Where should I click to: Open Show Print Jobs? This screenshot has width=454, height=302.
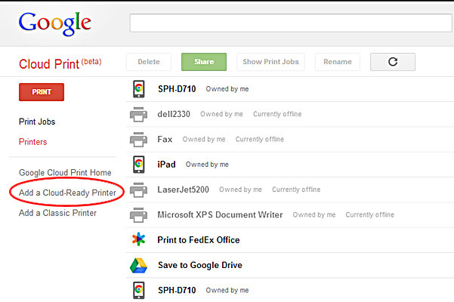(x=270, y=62)
